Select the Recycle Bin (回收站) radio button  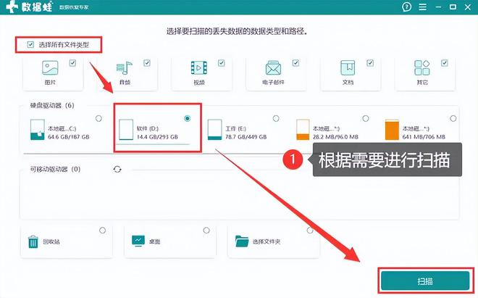[x=102, y=231]
